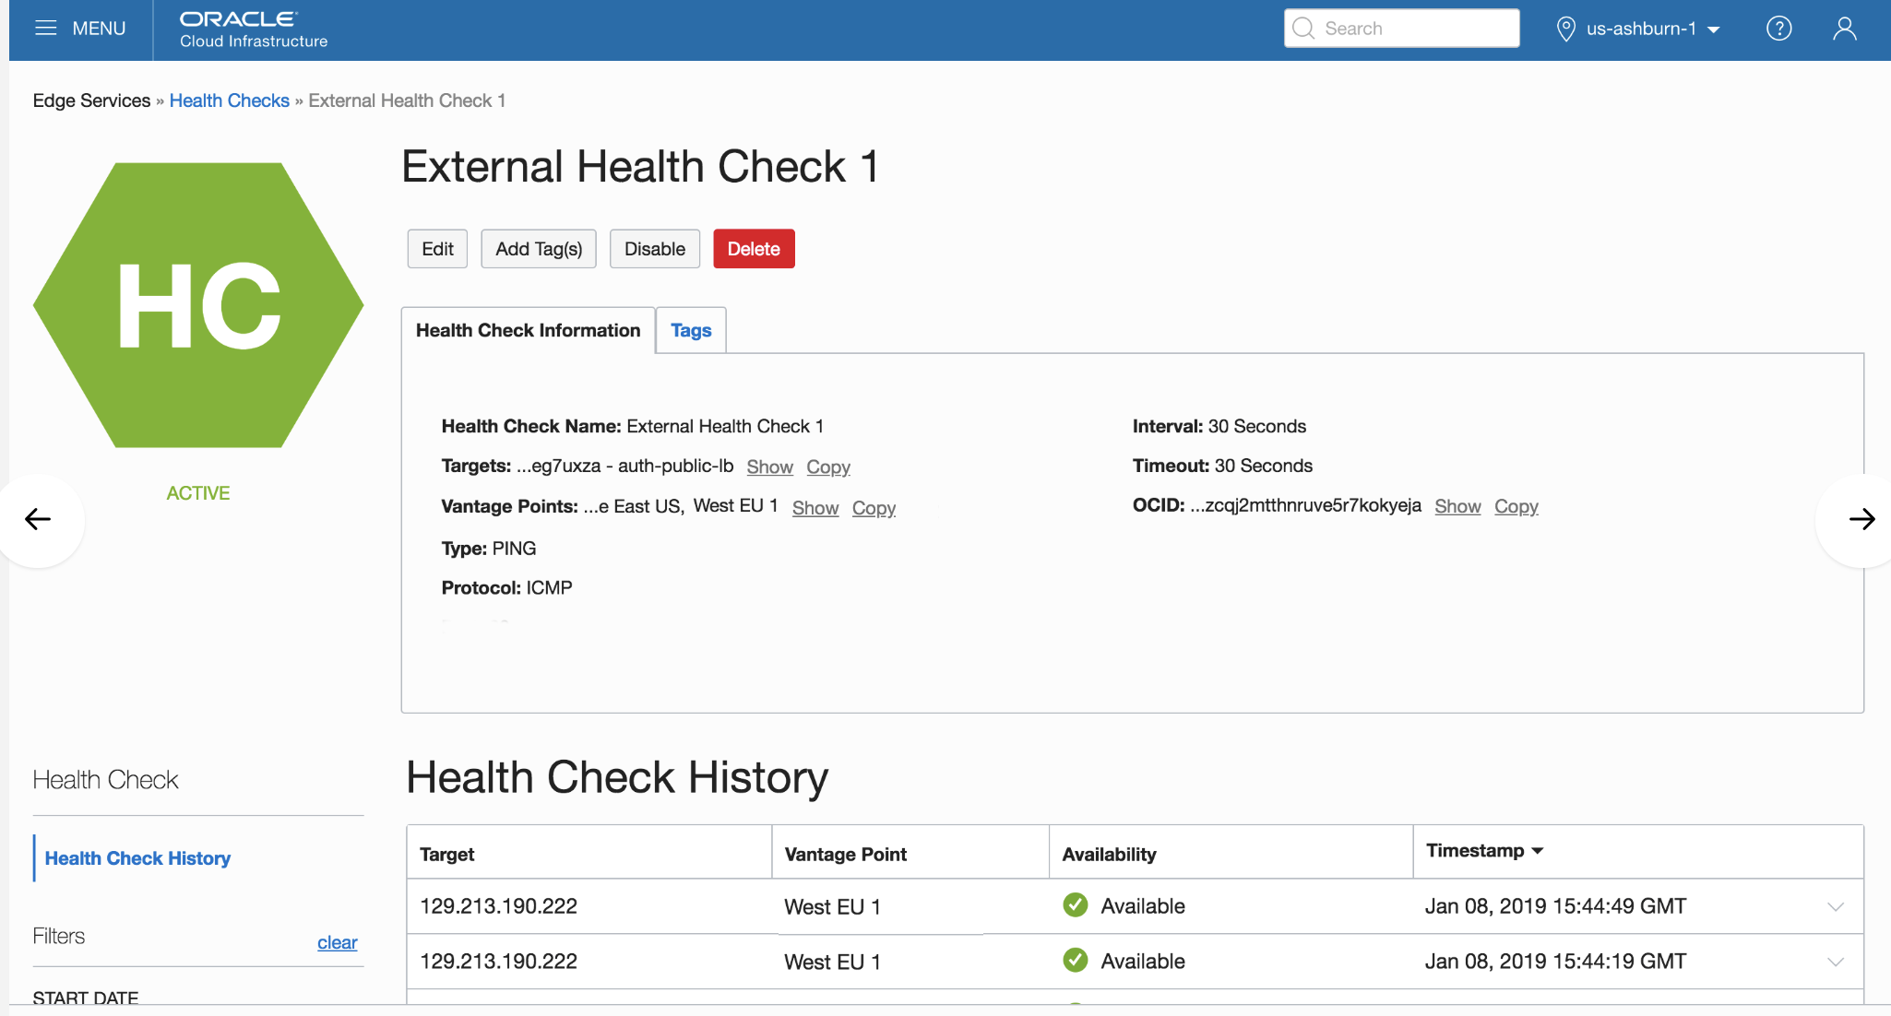1891x1016 pixels.
Task: Expand the 15:44:49 GMT history row
Action: click(x=1835, y=906)
